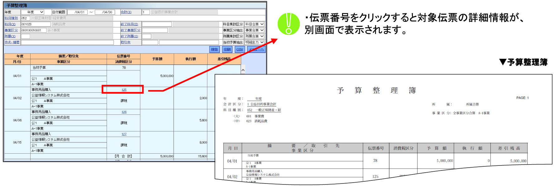
Task: Click the scroll up arrow of the table
Action: [x=243, y=70]
